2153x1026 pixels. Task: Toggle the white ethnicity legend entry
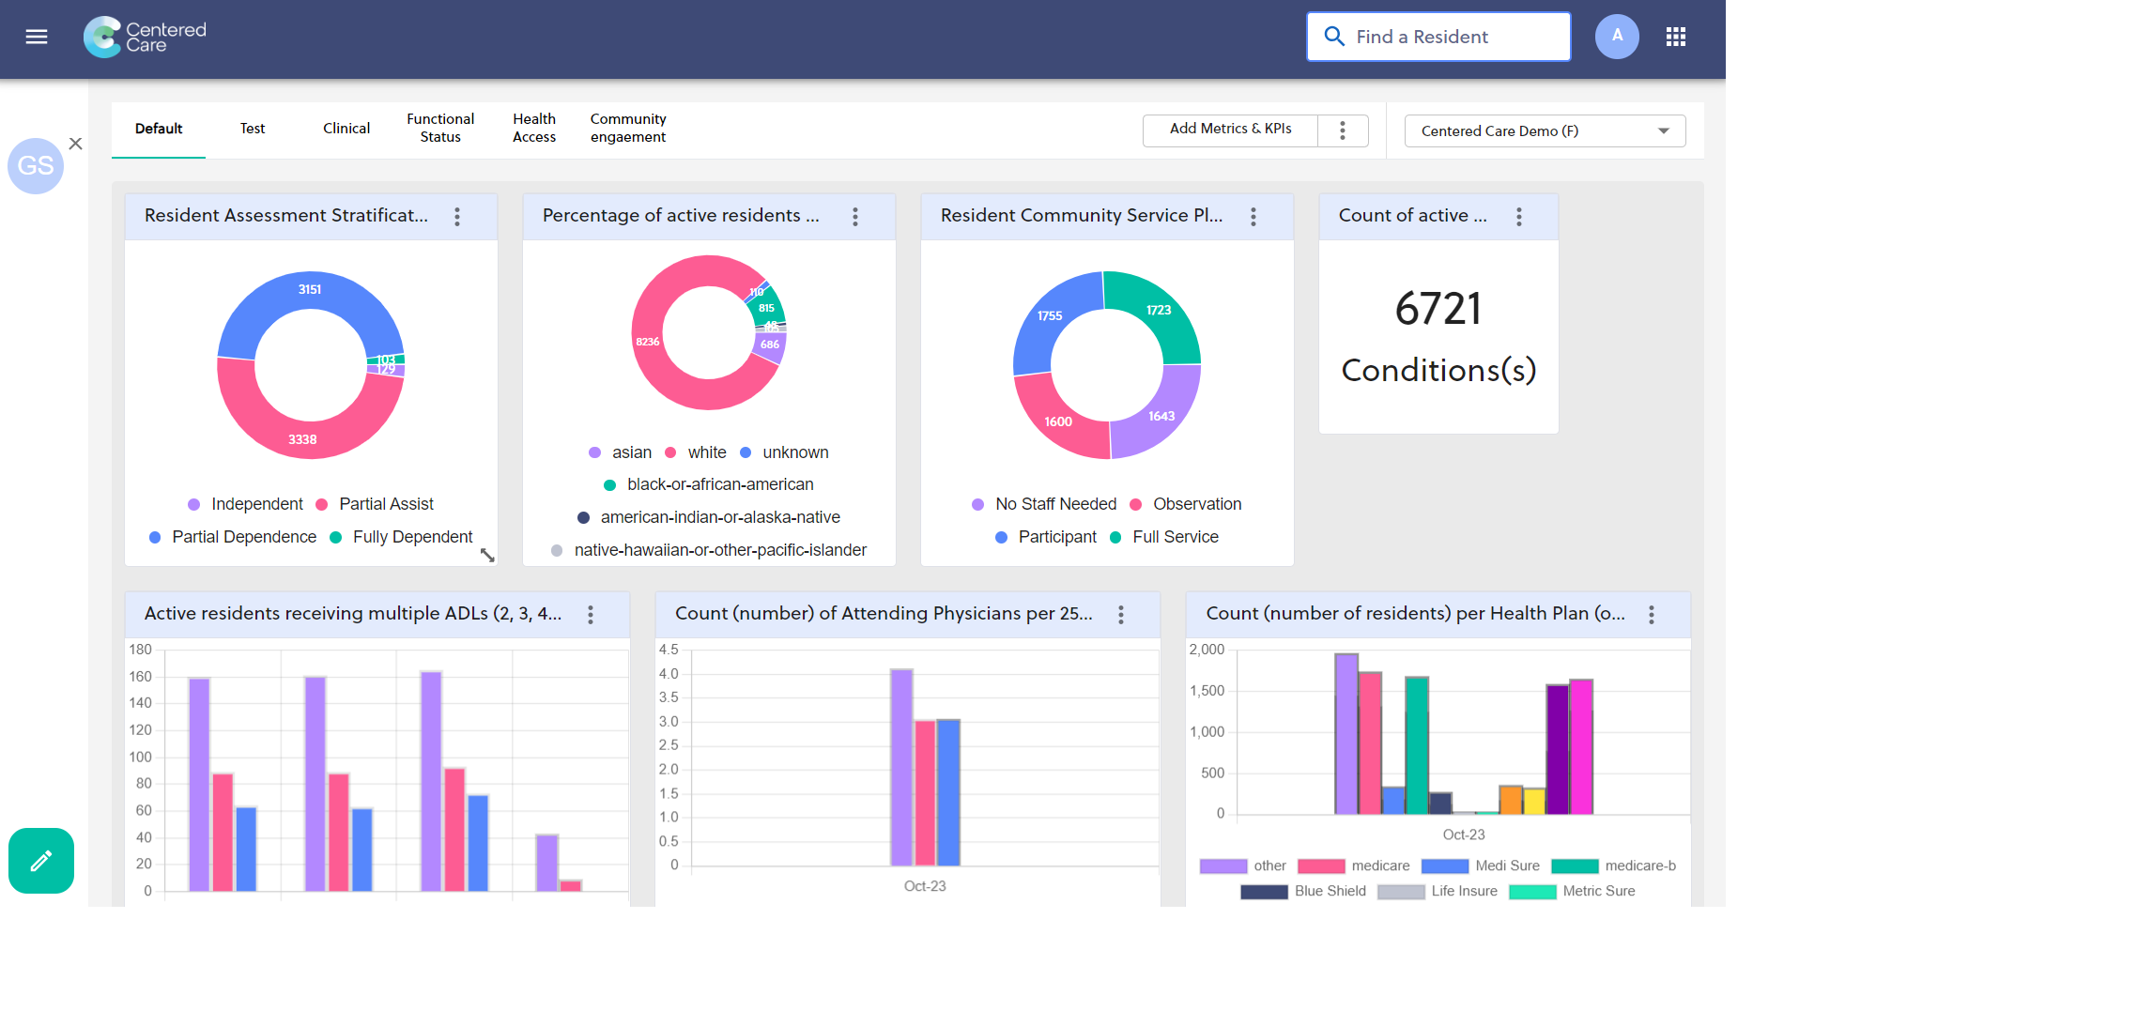point(706,452)
